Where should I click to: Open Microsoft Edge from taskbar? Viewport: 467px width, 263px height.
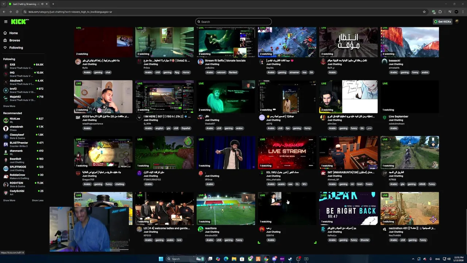[226, 259]
